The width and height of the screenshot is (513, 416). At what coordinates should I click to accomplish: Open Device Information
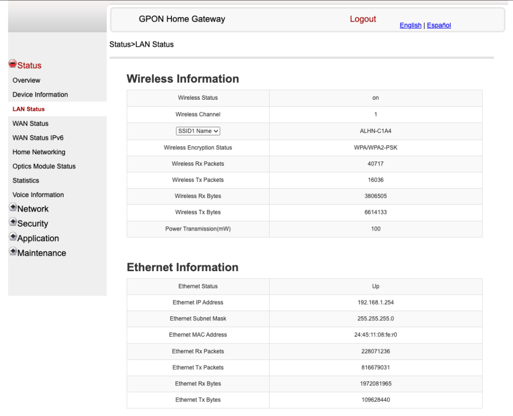tap(40, 94)
